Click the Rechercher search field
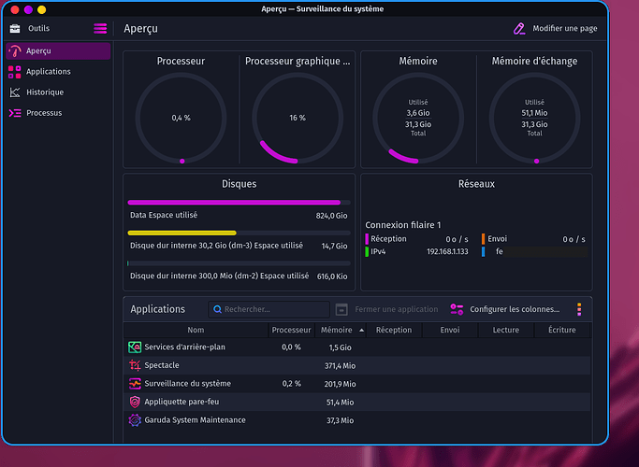Image resolution: width=639 pixels, height=467 pixels. click(x=269, y=309)
